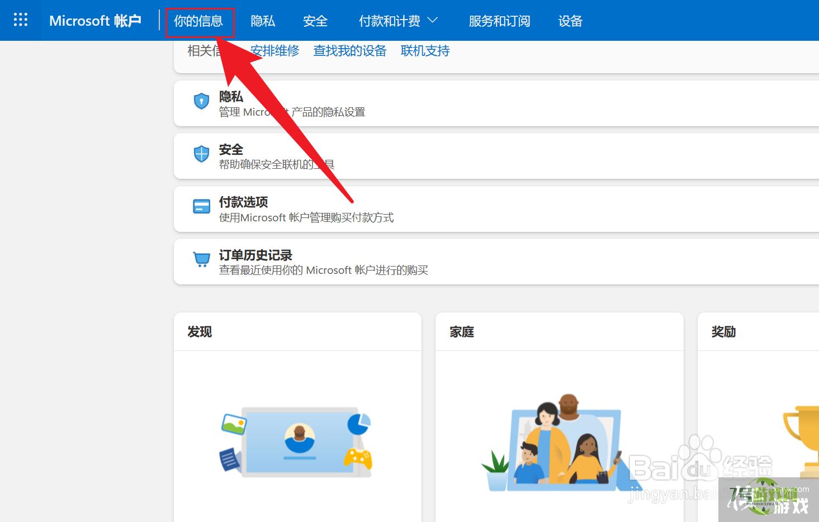The width and height of the screenshot is (819, 522).
Task: Click the 发现 card illustration
Action: (x=296, y=442)
